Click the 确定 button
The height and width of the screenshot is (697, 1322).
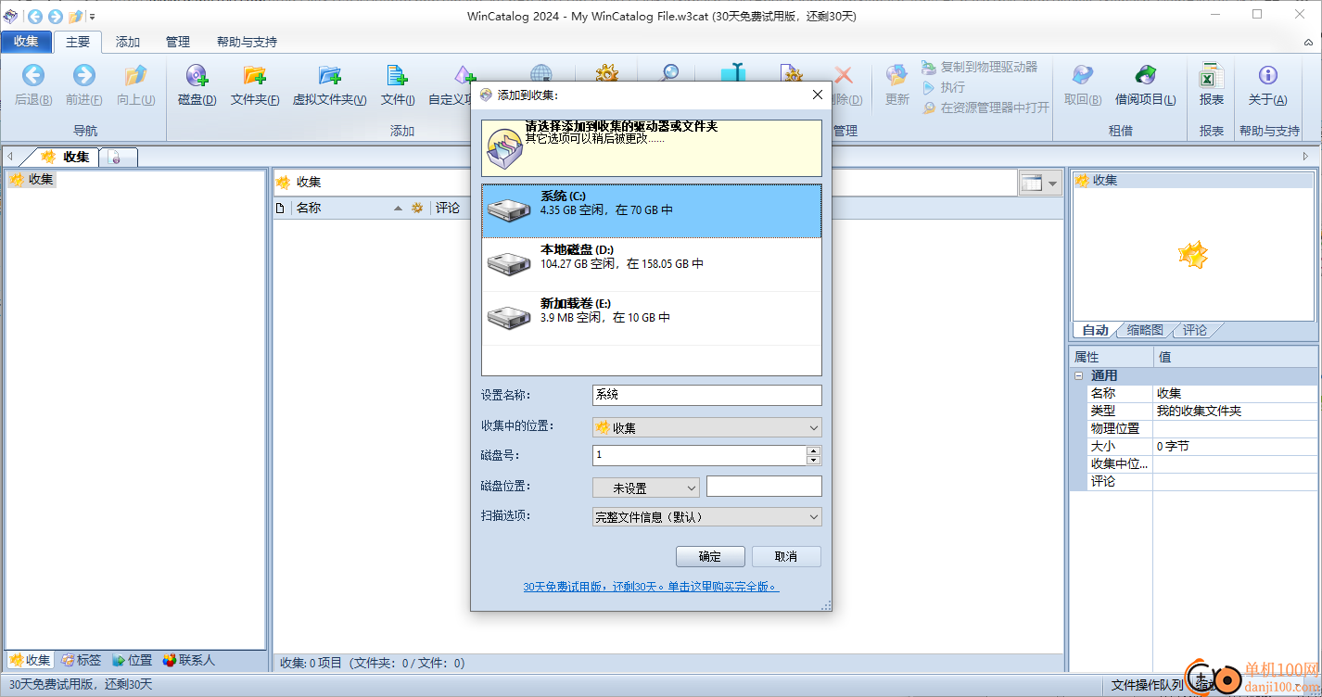(709, 556)
